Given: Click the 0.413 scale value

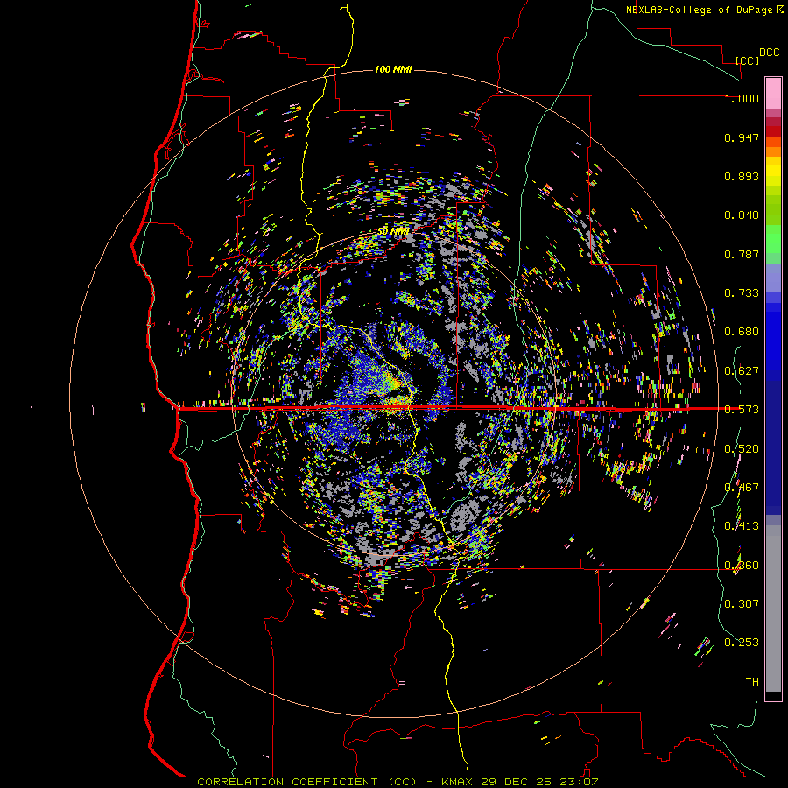Looking at the screenshot, I should point(742,526).
